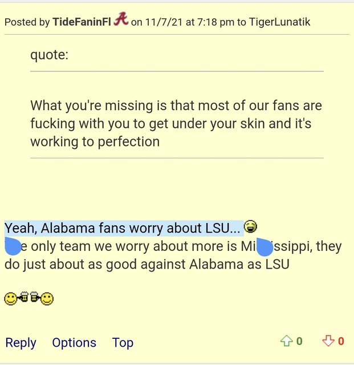Click the 'Posted by' text
354x365 pixels.
tap(27, 22)
